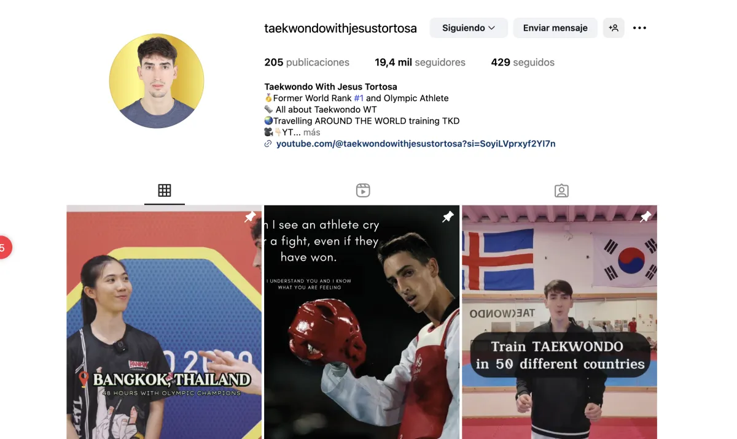Viewport: 737px width, 439px height.
Task: Click the pin icon on 50 countries post
Action: coord(645,217)
